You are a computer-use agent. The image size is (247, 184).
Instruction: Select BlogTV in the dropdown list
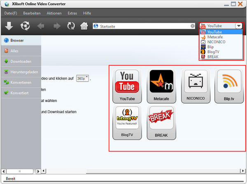tap(221, 52)
